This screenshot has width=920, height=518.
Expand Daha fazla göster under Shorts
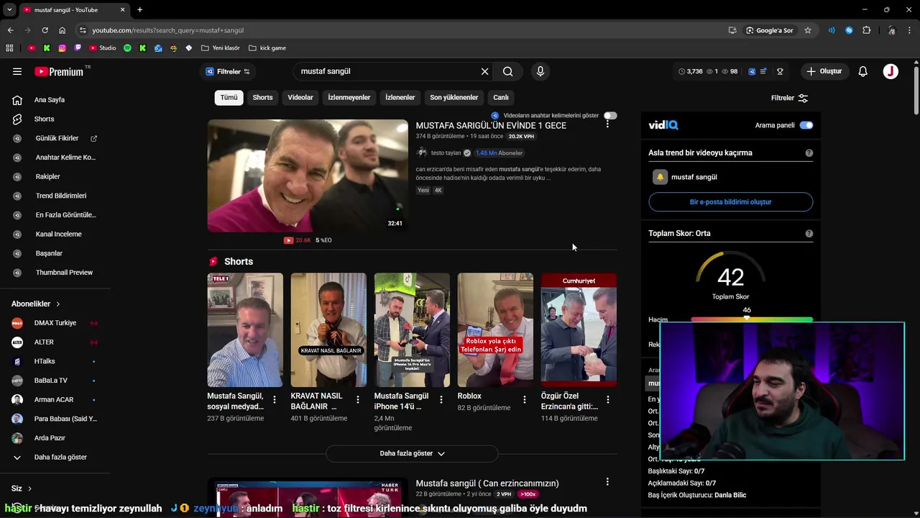412,453
